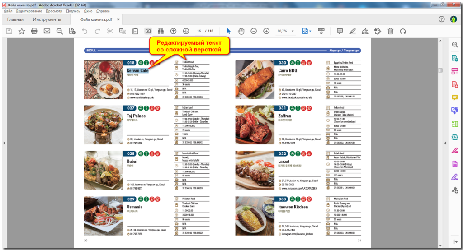Viewport: 463px width, 250px height.
Task: Go to the next page arrow
Action: pyautogui.click(x=186, y=31)
